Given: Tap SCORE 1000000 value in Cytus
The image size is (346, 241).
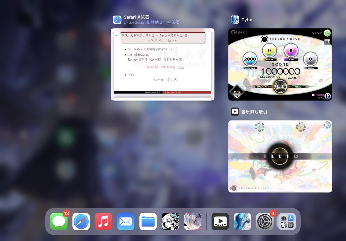Looking at the screenshot, I should [x=280, y=71].
